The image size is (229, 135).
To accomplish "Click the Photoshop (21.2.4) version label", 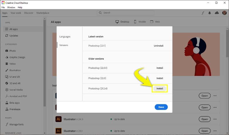I will click(98, 88).
